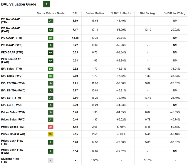The height and width of the screenshot is (166, 188).
Task: Click the -53.18% five-year difference value
Action: [175, 134]
